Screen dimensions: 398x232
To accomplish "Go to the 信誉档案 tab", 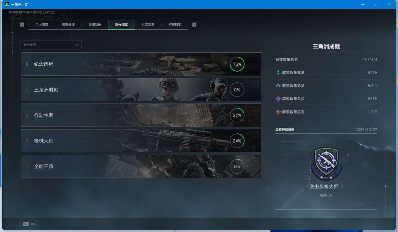I will (175, 25).
